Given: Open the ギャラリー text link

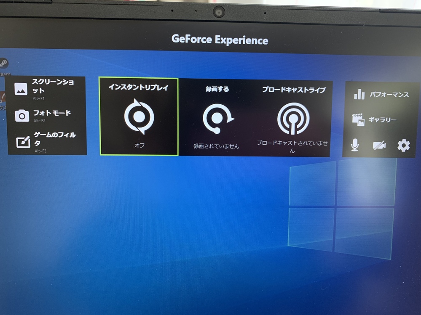Looking at the screenshot, I should (382, 120).
